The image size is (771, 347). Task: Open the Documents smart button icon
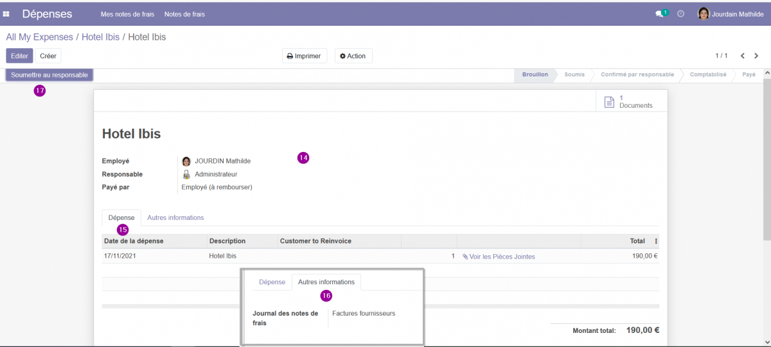(610, 101)
